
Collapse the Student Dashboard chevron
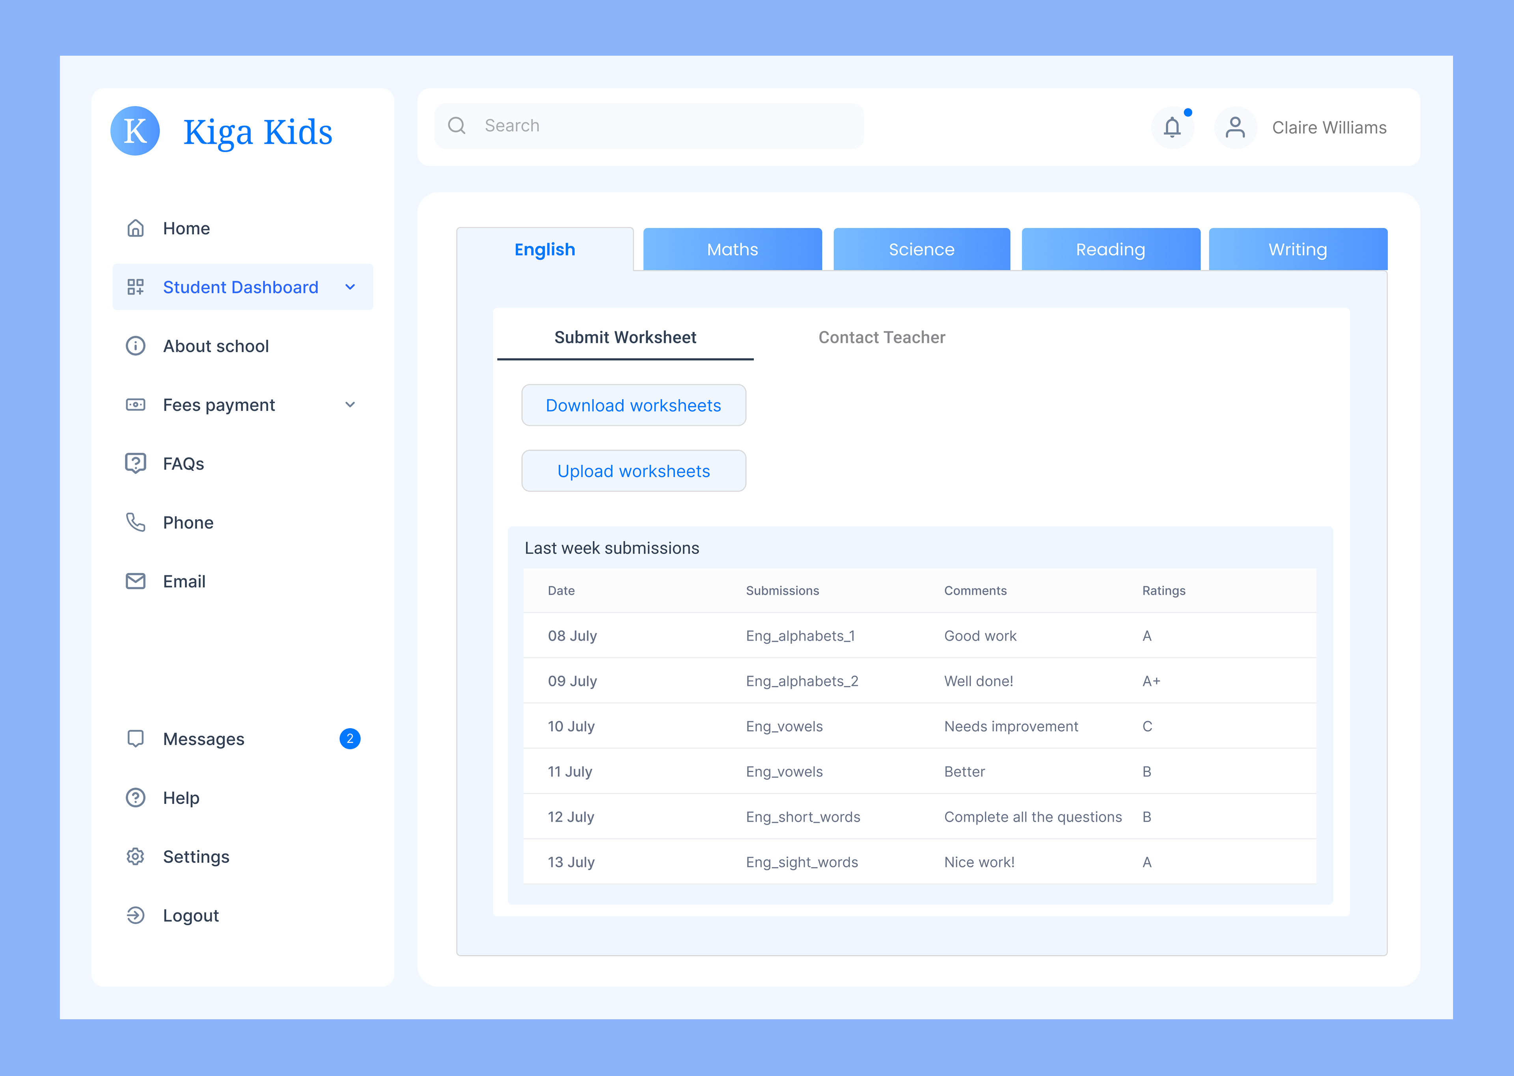click(350, 287)
